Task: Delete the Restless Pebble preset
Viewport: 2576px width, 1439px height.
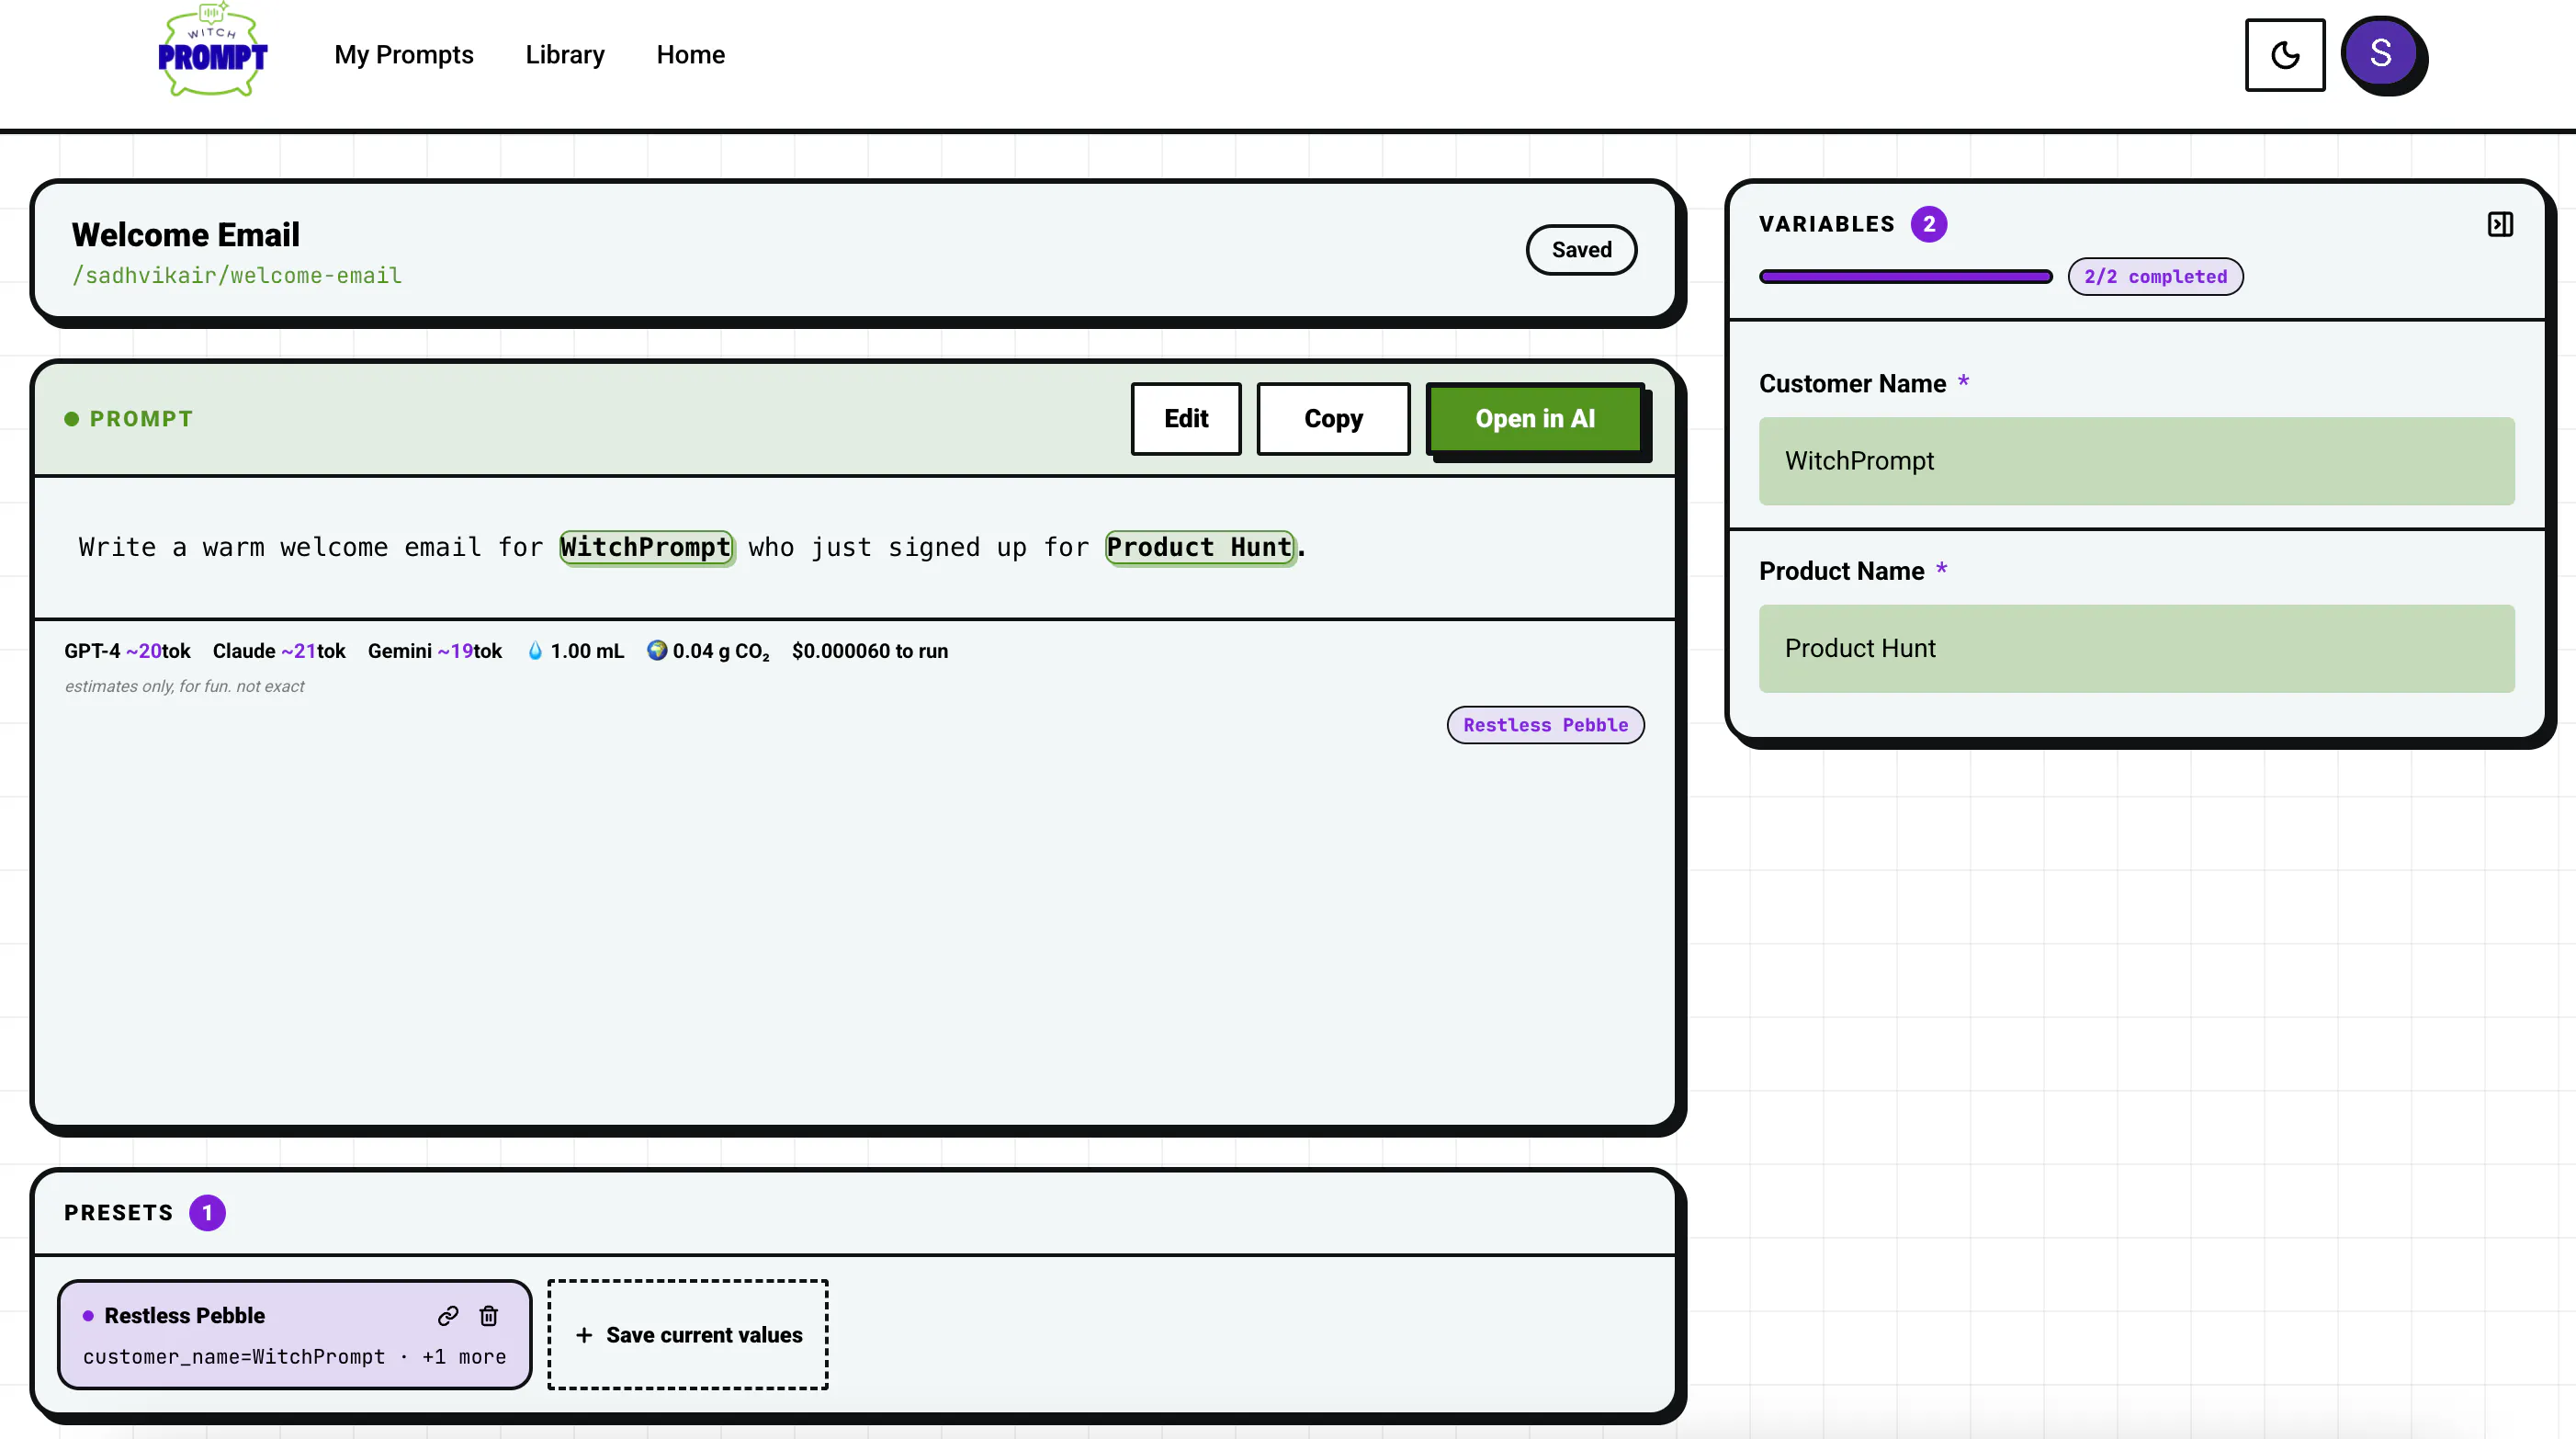Action: click(x=489, y=1315)
